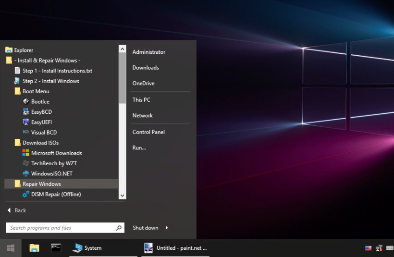Click the "DISM Repair (Offline)" label text
Screen dimensions: 394x257
coord(56,194)
